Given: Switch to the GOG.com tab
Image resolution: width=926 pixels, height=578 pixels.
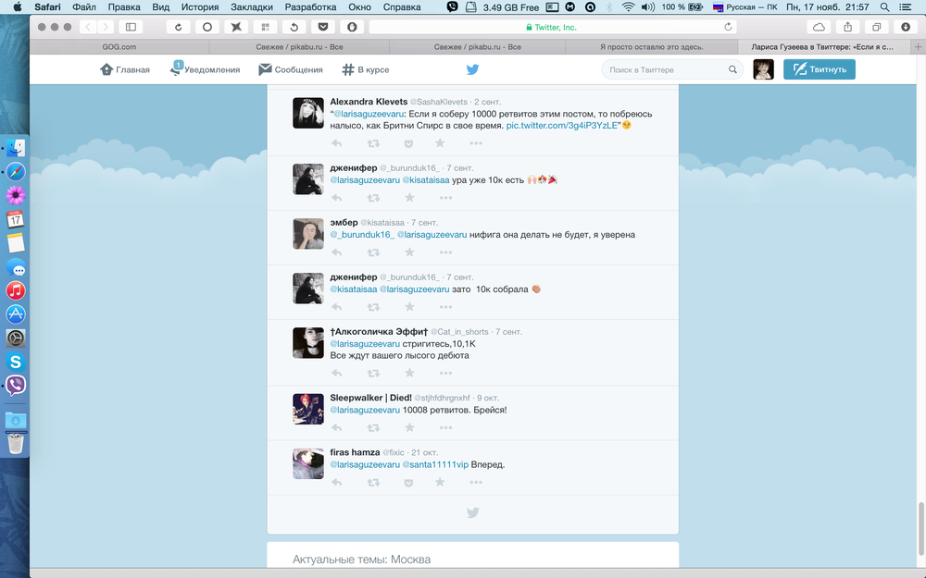Looking at the screenshot, I should click(x=119, y=46).
